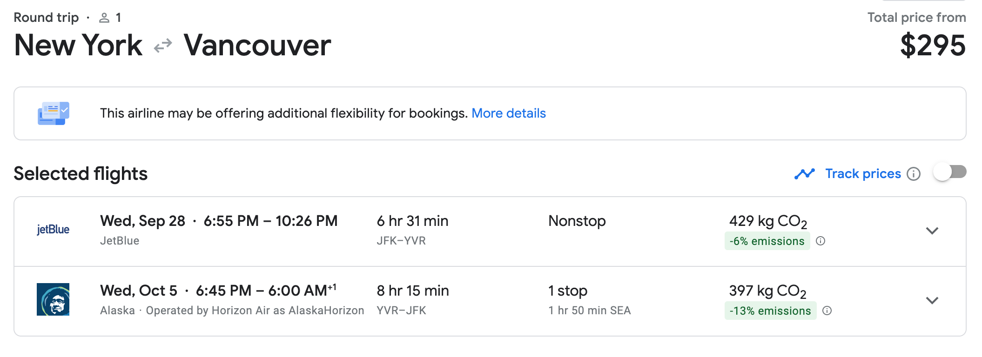Open the More details link
982x357 pixels.
coord(508,113)
